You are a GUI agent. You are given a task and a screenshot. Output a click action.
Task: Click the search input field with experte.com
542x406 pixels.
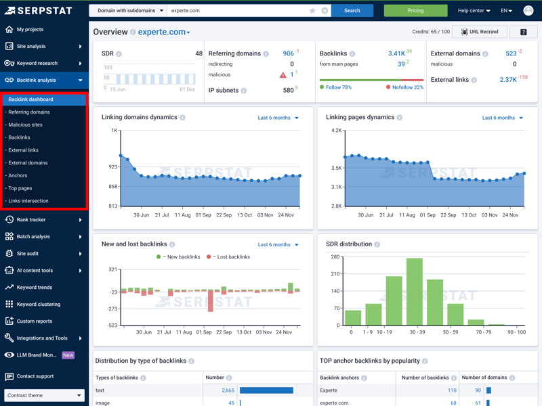pos(237,11)
